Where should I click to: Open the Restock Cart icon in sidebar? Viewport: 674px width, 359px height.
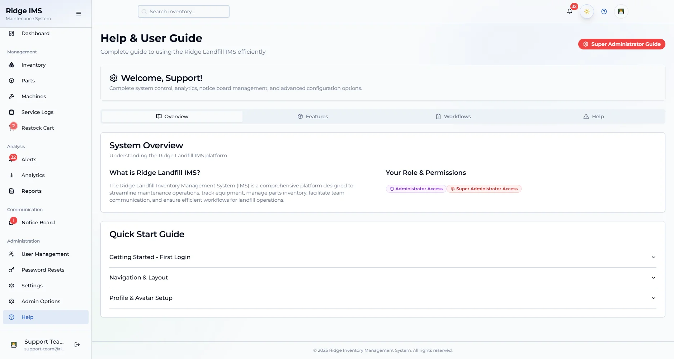tap(11, 128)
